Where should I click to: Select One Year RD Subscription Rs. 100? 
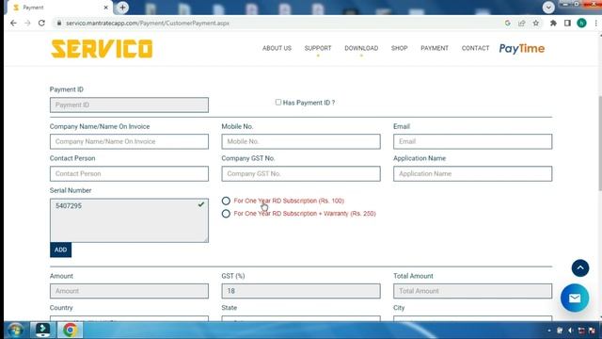click(x=226, y=201)
